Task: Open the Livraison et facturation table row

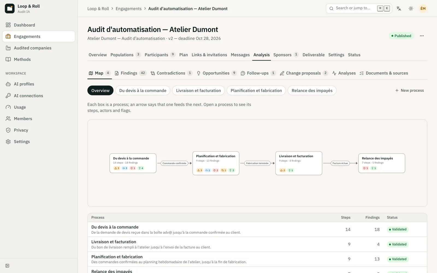Action: pyautogui.click(x=257, y=244)
